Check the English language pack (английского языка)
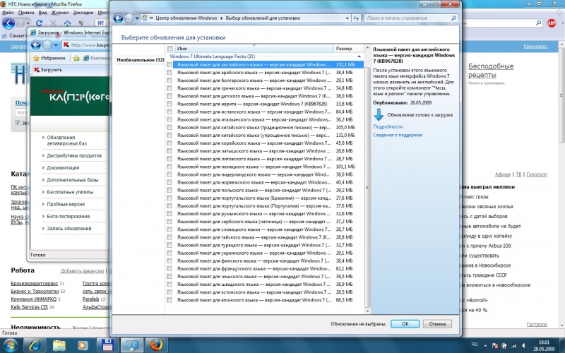 [x=169, y=65]
